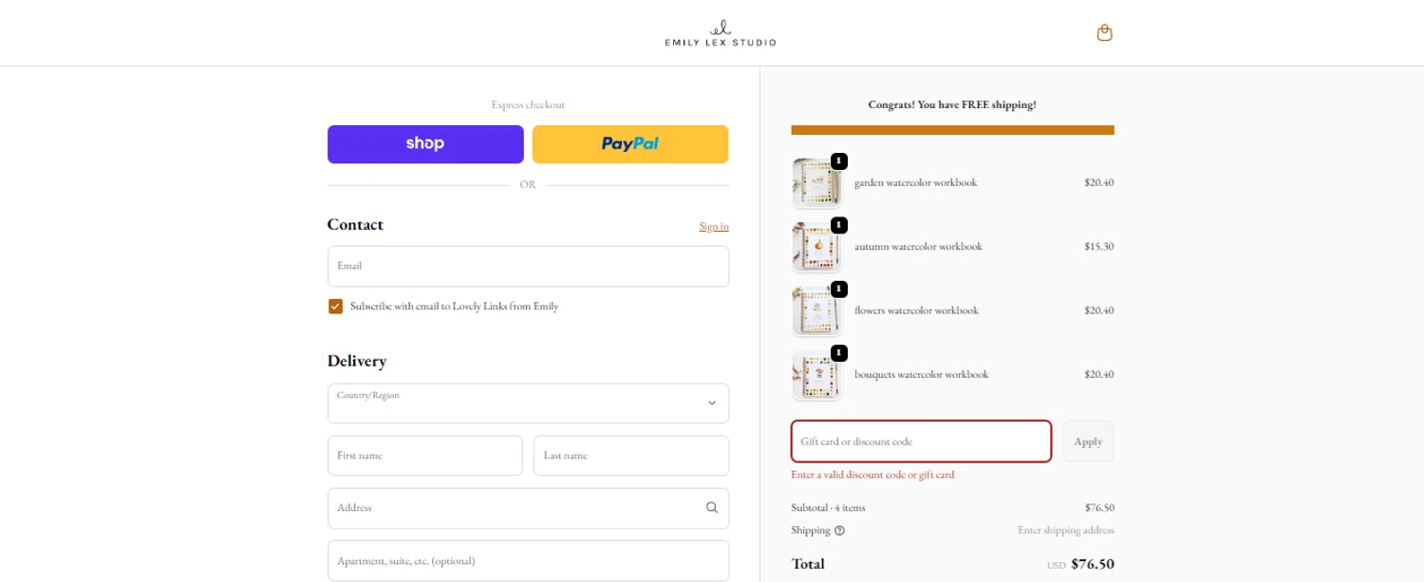
Task: Click the garden watercolor workbook thumbnail
Action: pyautogui.click(x=816, y=183)
